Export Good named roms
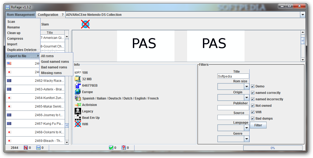313x158 pixels. pyautogui.click(x=56, y=62)
